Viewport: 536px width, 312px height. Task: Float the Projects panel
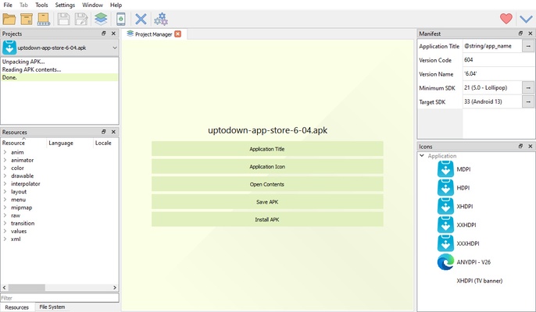[x=104, y=34]
